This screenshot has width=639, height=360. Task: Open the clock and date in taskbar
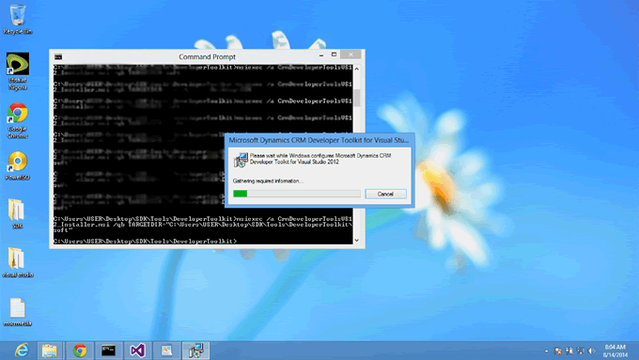[616, 351]
